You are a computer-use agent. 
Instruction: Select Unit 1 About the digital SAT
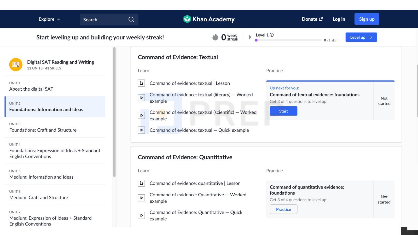click(x=55, y=86)
